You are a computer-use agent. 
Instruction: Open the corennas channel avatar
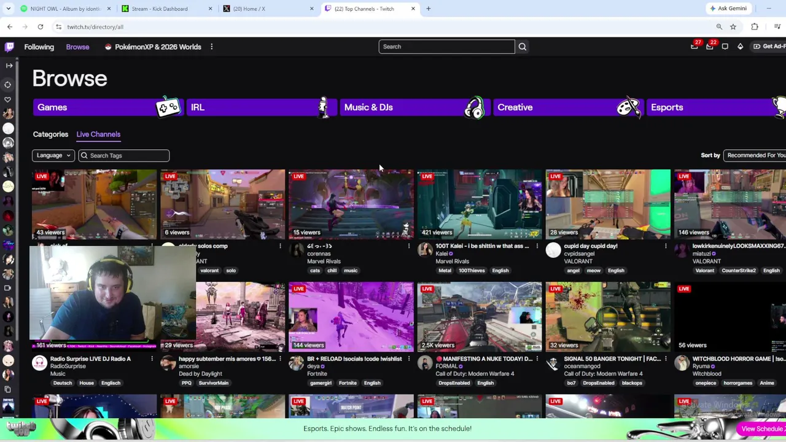pos(297,250)
